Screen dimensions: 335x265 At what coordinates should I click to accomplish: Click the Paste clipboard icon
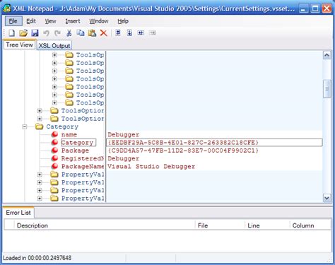click(x=92, y=33)
